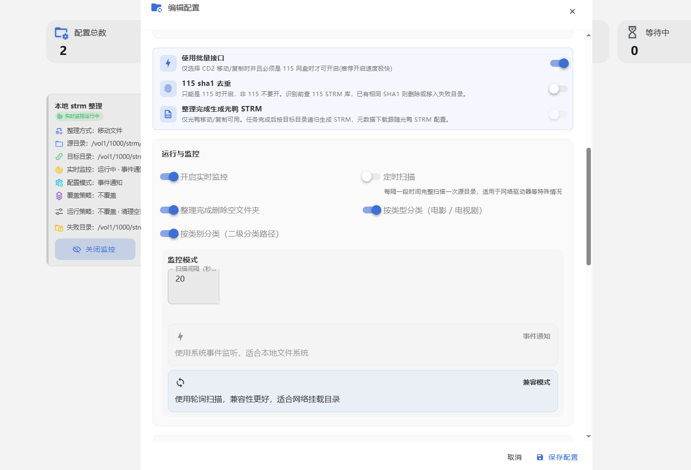The width and height of the screenshot is (691, 470).
Task: Click the icon beside 实时监控: 运行中
Action: click(x=59, y=170)
